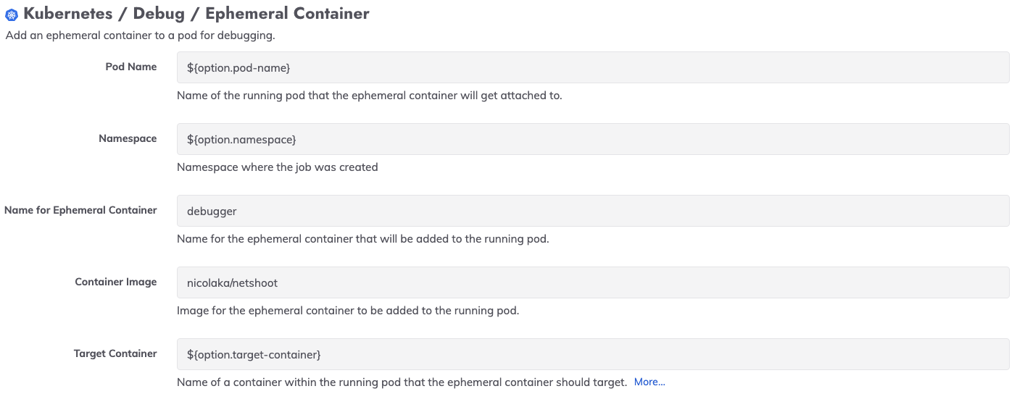The height and width of the screenshot is (394, 1017).
Task: Click the help text beneath Container Image field
Action: pos(348,311)
